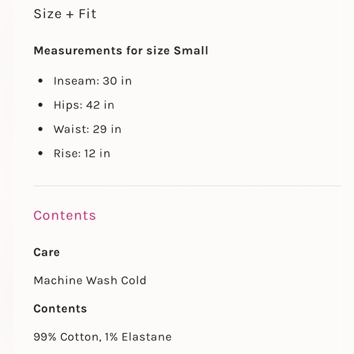Click the Rise: 12 in measurement
Screen dimensions: 354x354
click(82, 153)
